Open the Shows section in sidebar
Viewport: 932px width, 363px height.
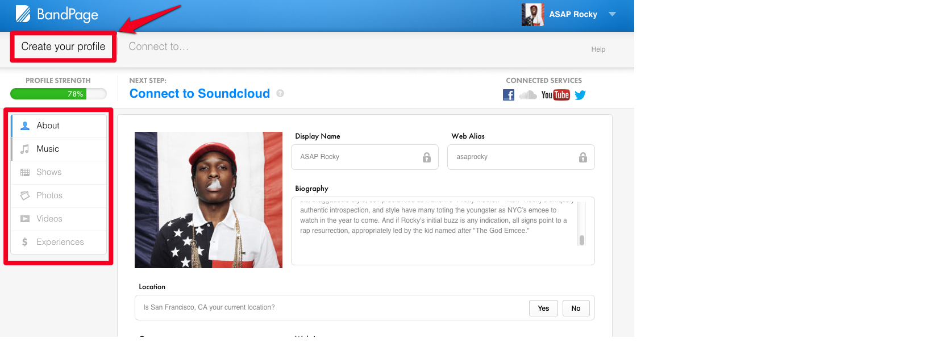point(59,172)
